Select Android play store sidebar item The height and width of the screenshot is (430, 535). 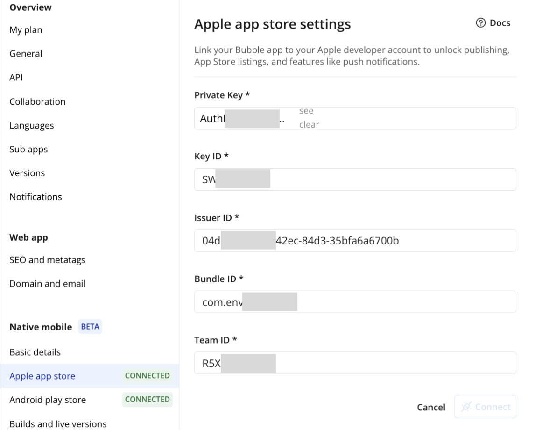90,400
